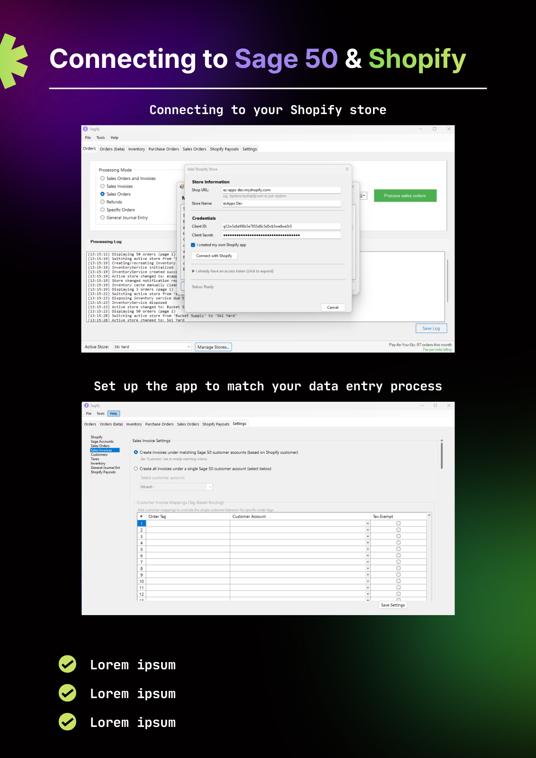Click the Client ID input field

coord(282,226)
